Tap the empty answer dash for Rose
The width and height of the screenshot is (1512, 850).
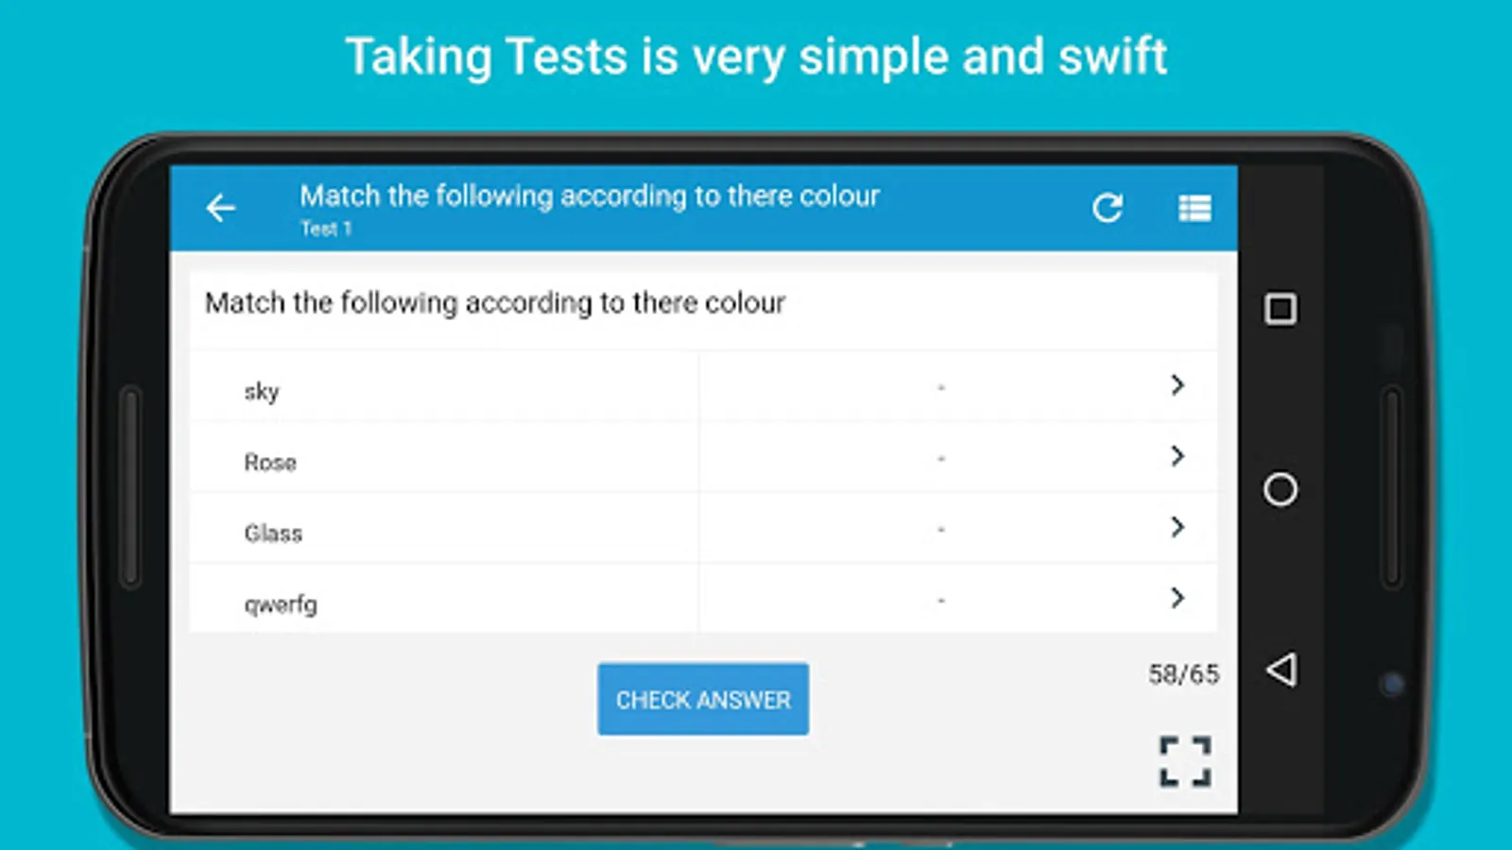click(x=941, y=458)
